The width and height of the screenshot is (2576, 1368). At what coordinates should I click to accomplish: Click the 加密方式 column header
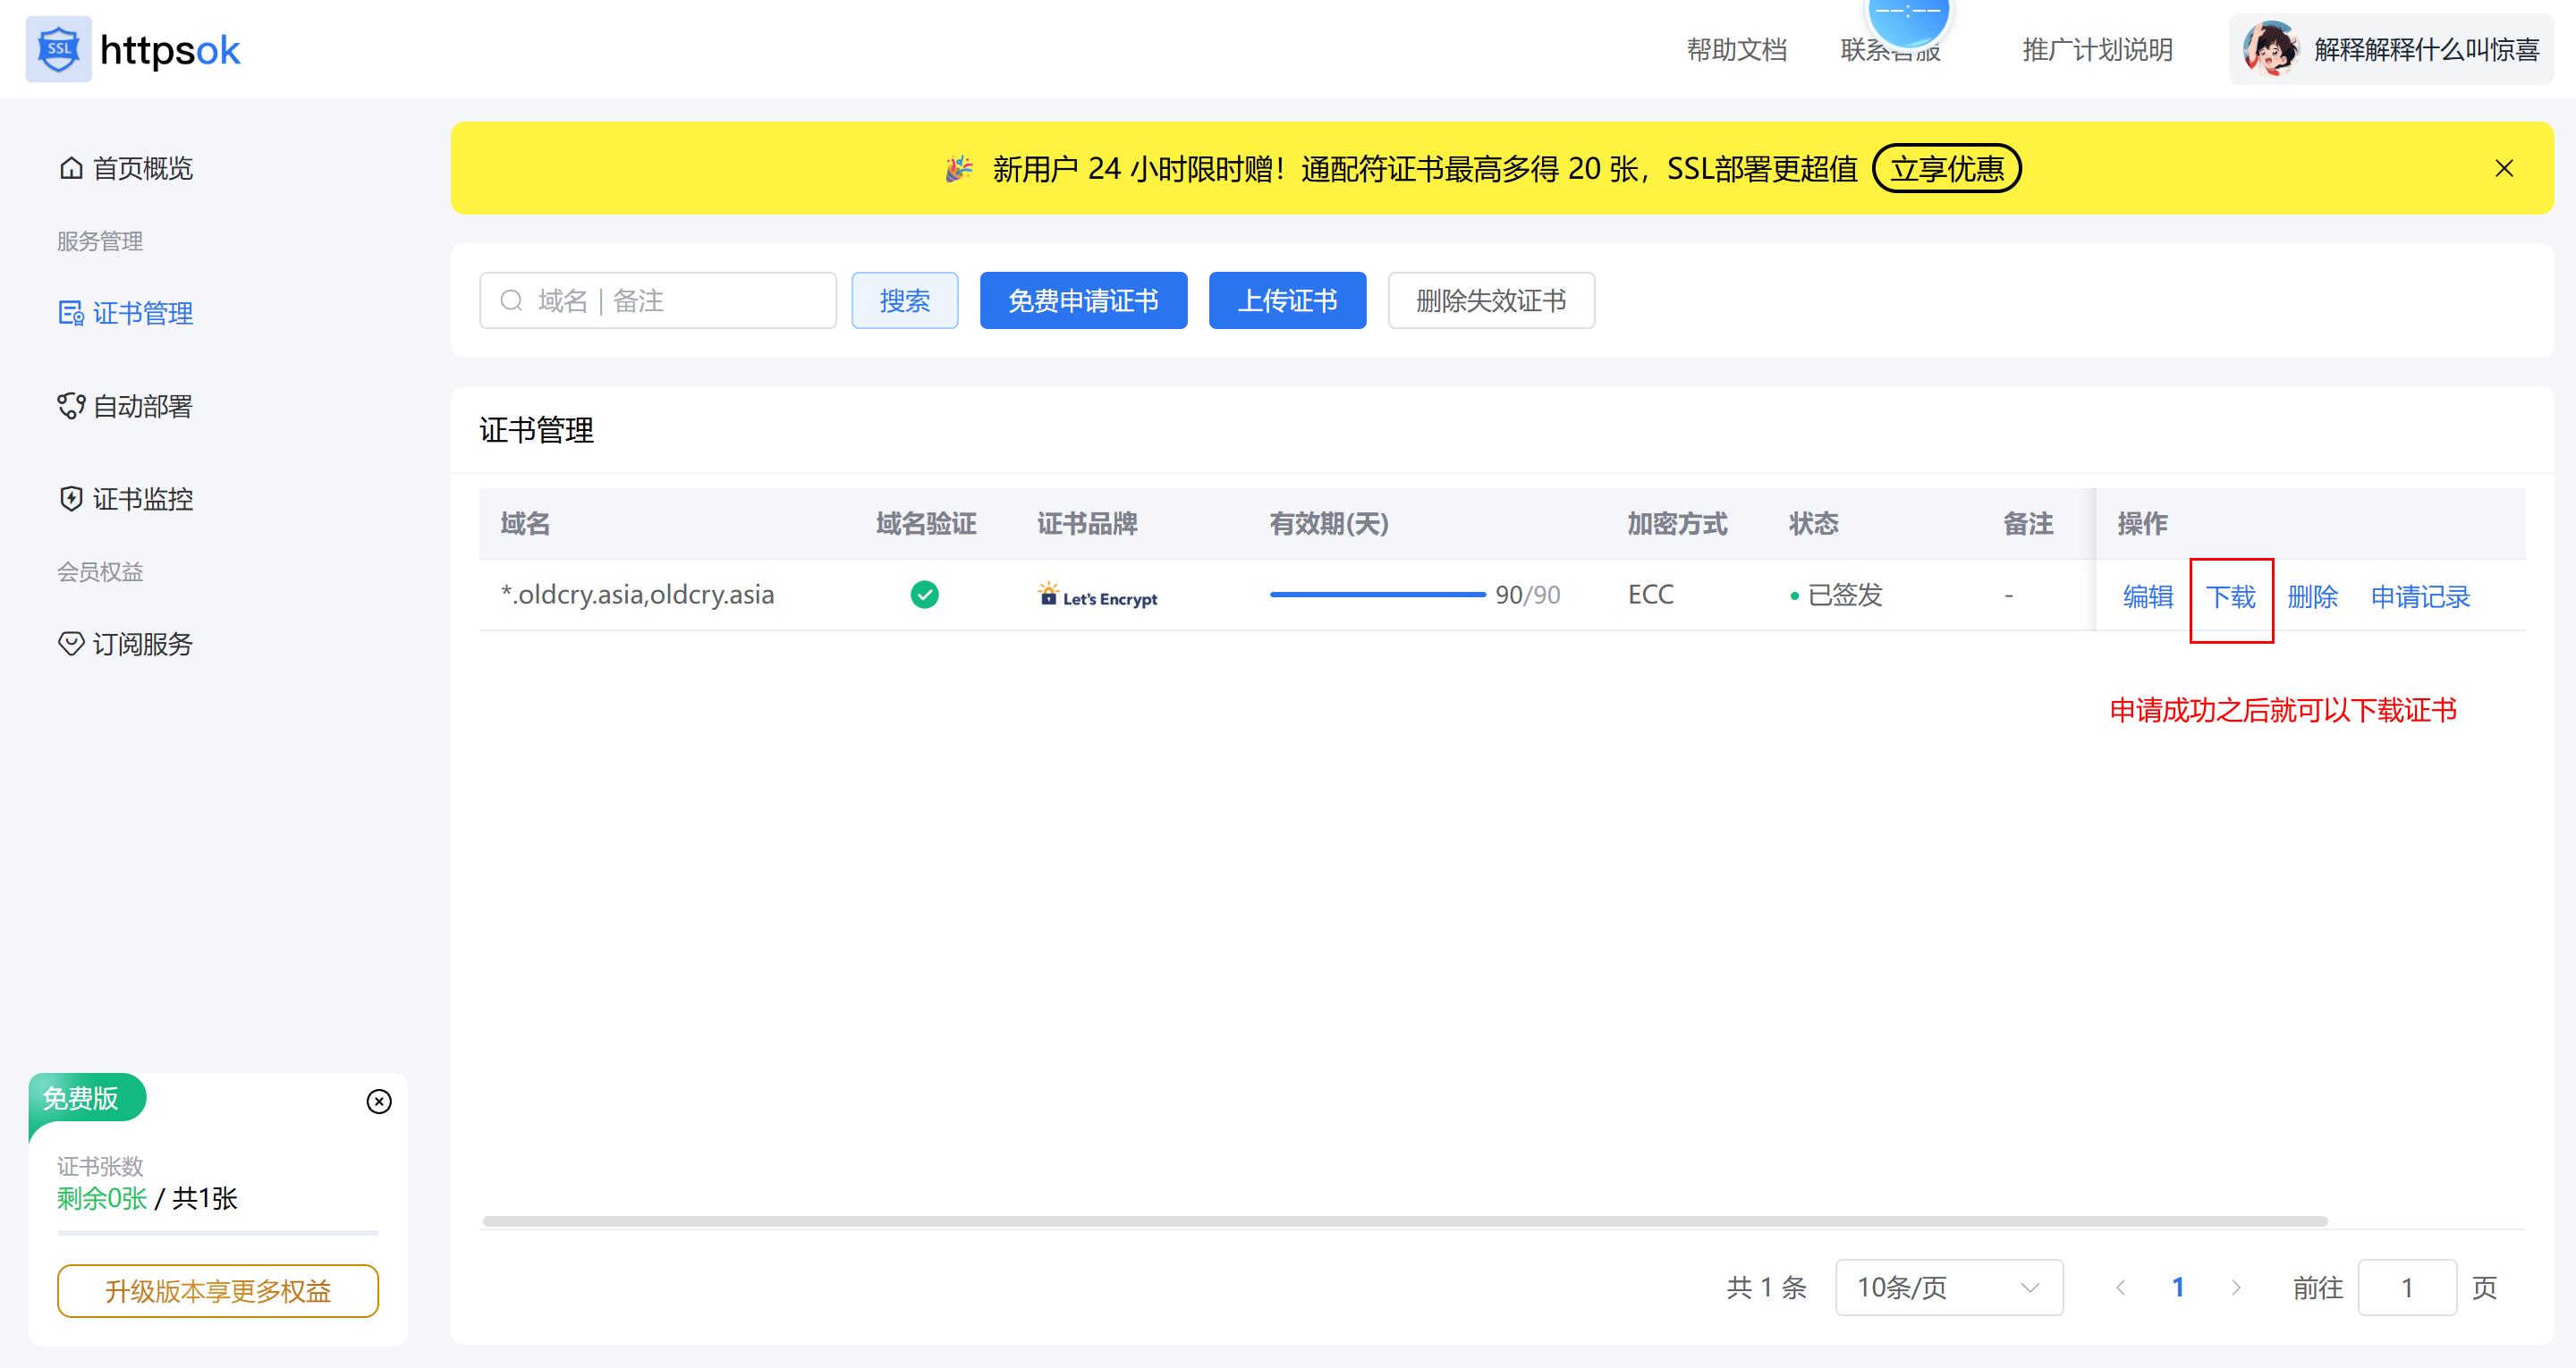point(1677,523)
